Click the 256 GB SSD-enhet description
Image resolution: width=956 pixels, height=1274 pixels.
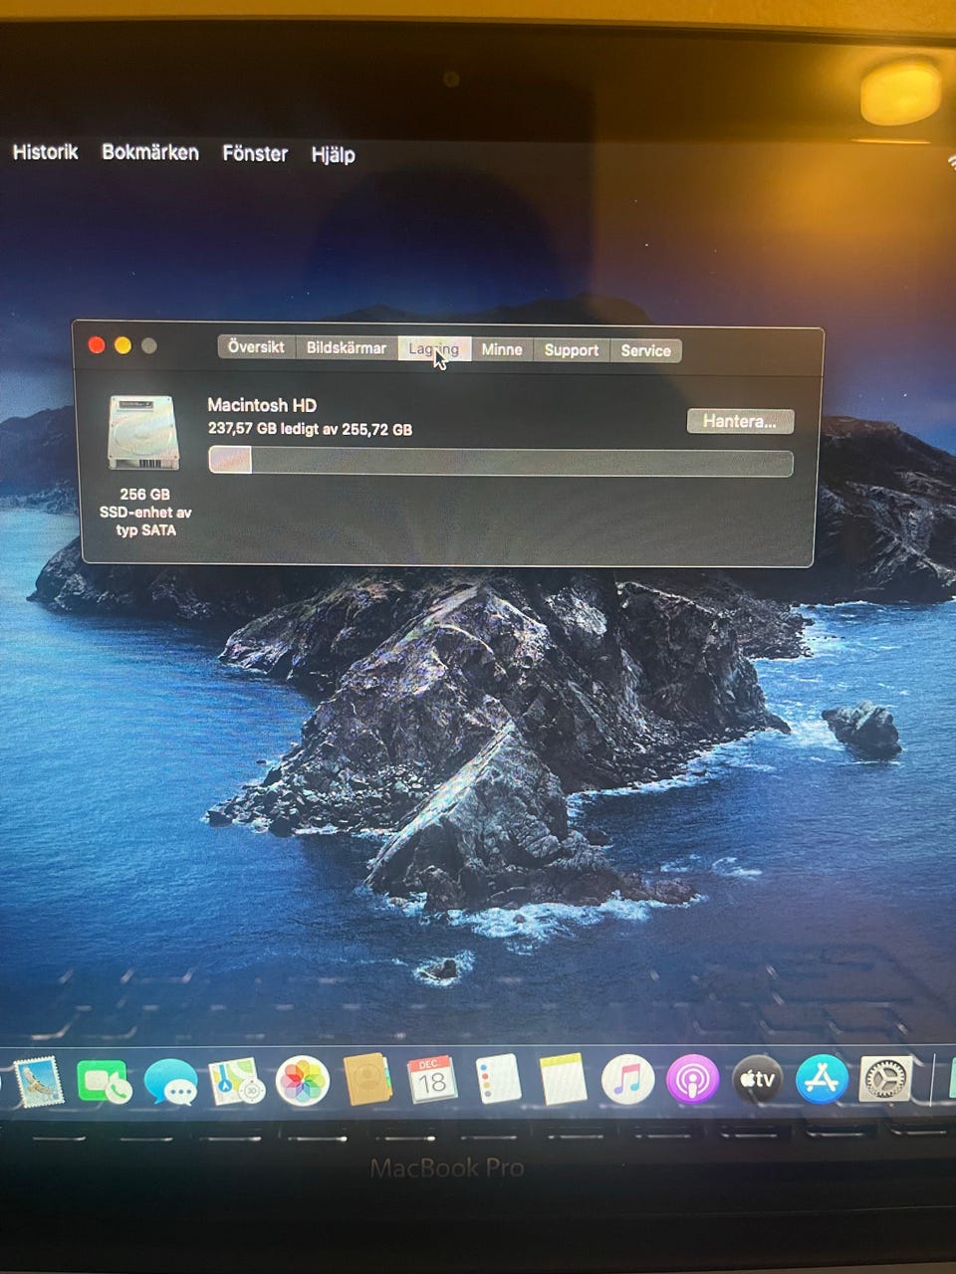tap(145, 513)
